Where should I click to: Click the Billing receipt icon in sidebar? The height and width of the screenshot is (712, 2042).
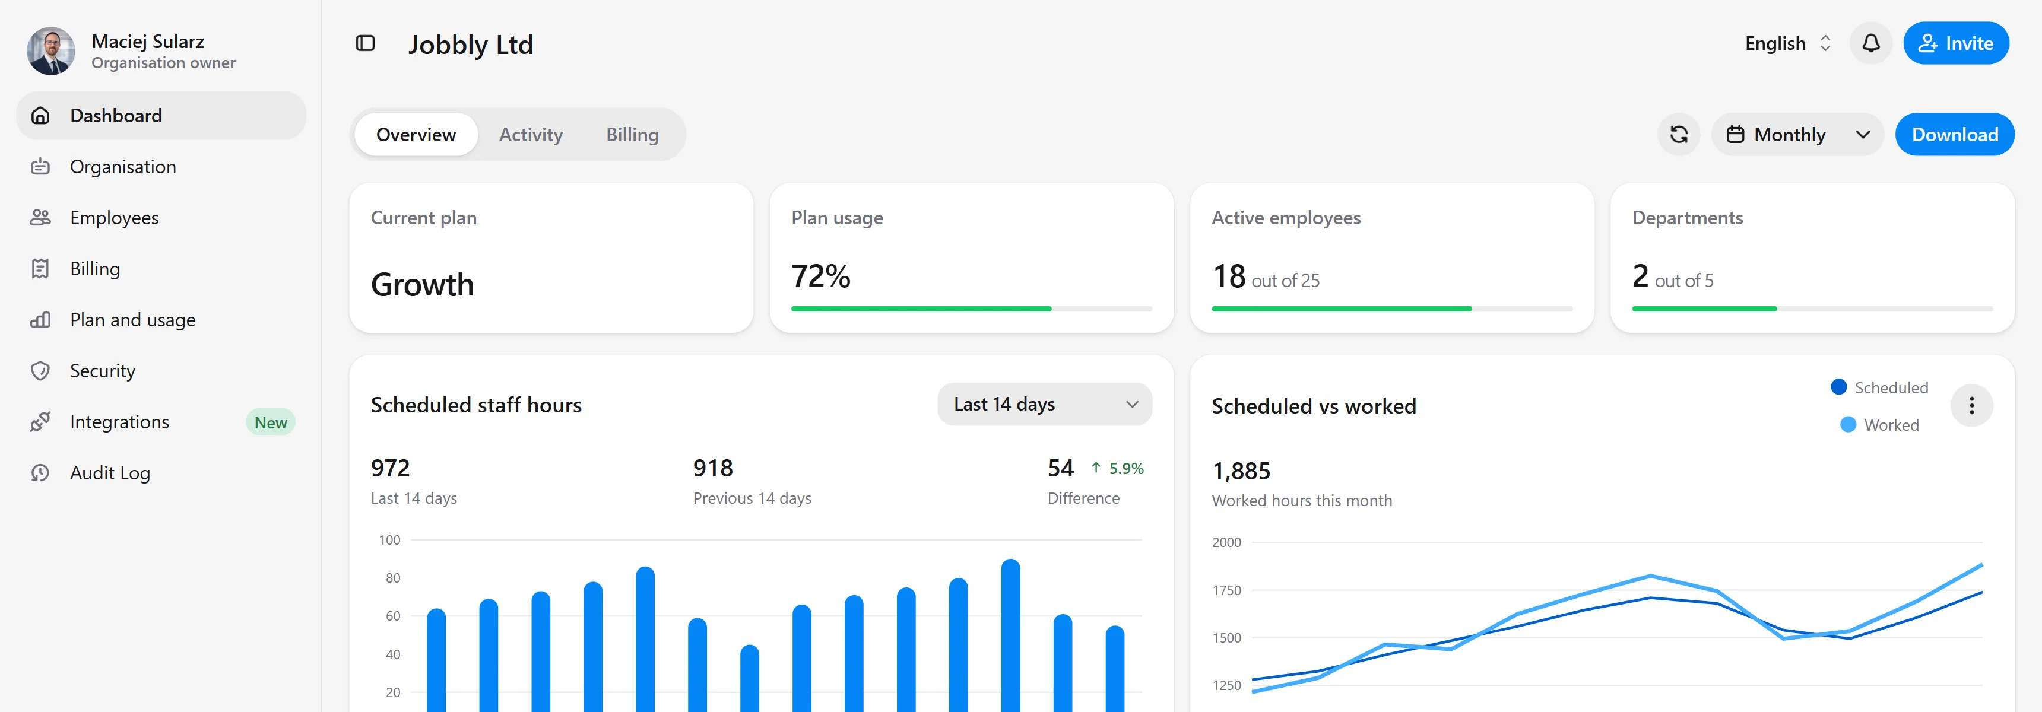(40, 269)
